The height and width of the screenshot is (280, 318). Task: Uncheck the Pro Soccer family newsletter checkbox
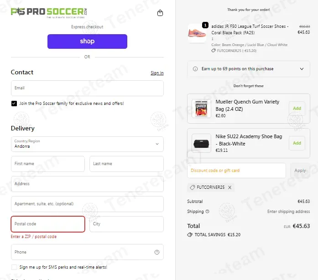(x=14, y=104)
